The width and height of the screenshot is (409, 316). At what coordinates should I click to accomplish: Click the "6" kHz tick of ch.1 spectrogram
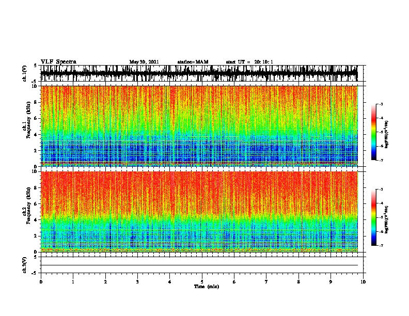pyautogui.click(x=36, y=118)
